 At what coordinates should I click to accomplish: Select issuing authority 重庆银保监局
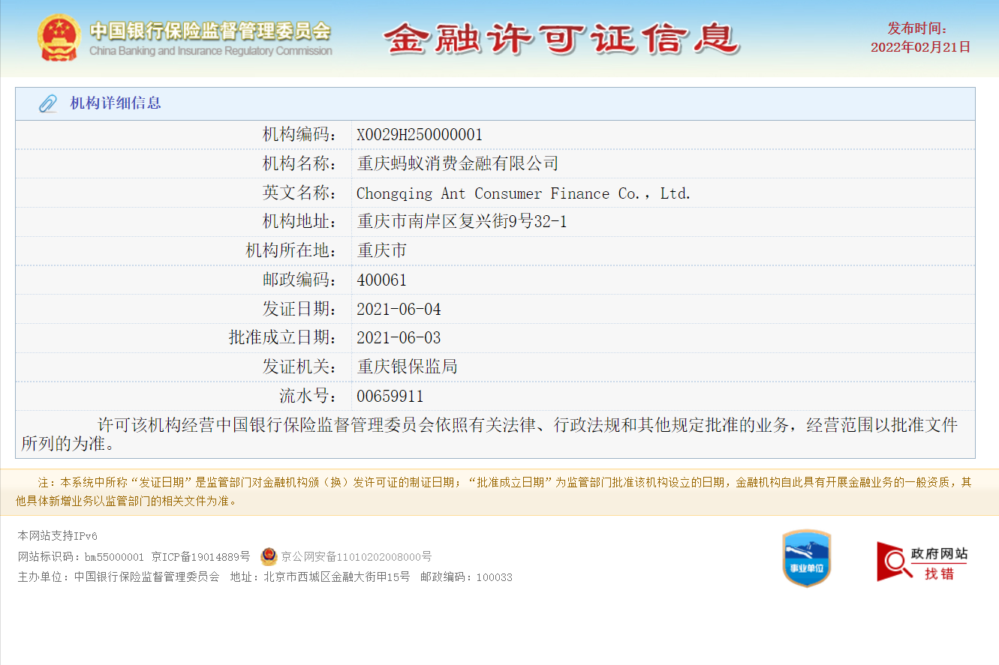coord(407,367)
